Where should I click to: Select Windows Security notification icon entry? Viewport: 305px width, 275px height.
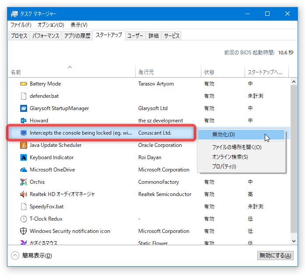[x=70, y=231]
